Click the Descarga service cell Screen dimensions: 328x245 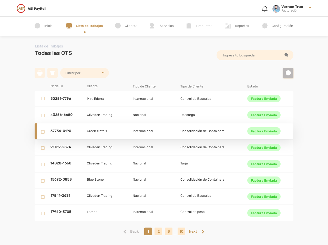tap(188, 115)
